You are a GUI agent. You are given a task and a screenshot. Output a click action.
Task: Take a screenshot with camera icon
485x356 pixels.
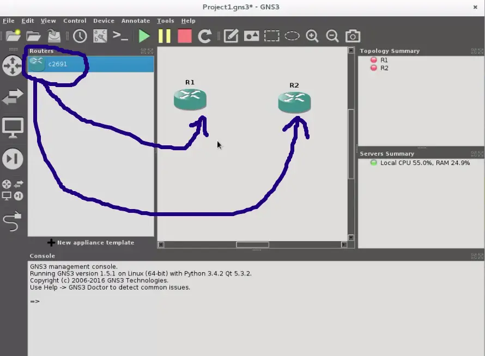(x=353, y=36)
